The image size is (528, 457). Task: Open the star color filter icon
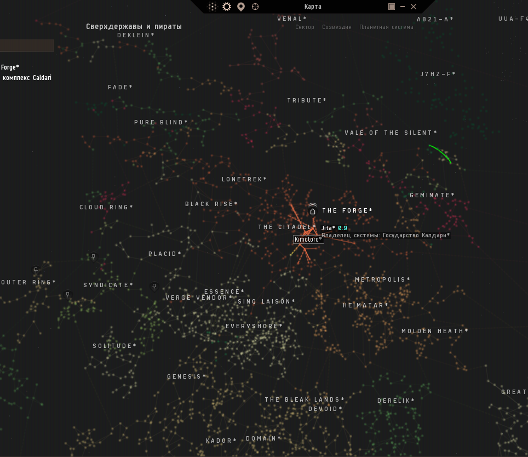pos(213,7)
